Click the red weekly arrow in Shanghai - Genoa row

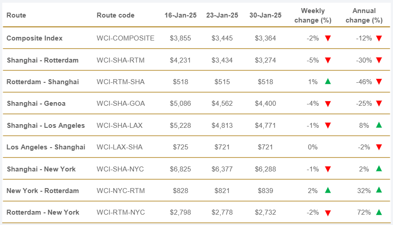click(328, 104)
